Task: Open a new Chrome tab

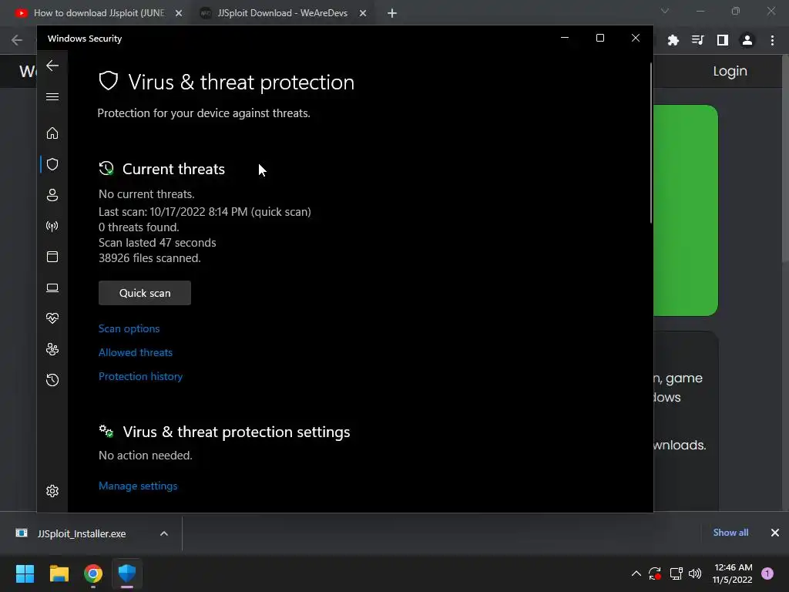Action: pyautogui.click(x=392, y=13)
